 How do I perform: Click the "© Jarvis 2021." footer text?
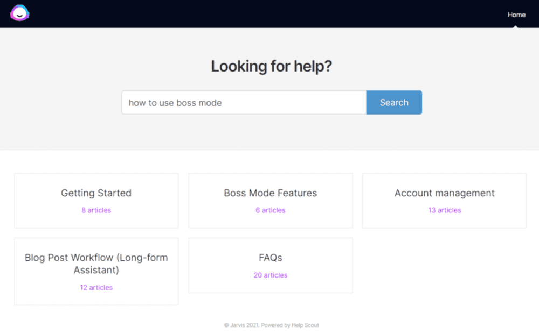click(x=242, y=325)
